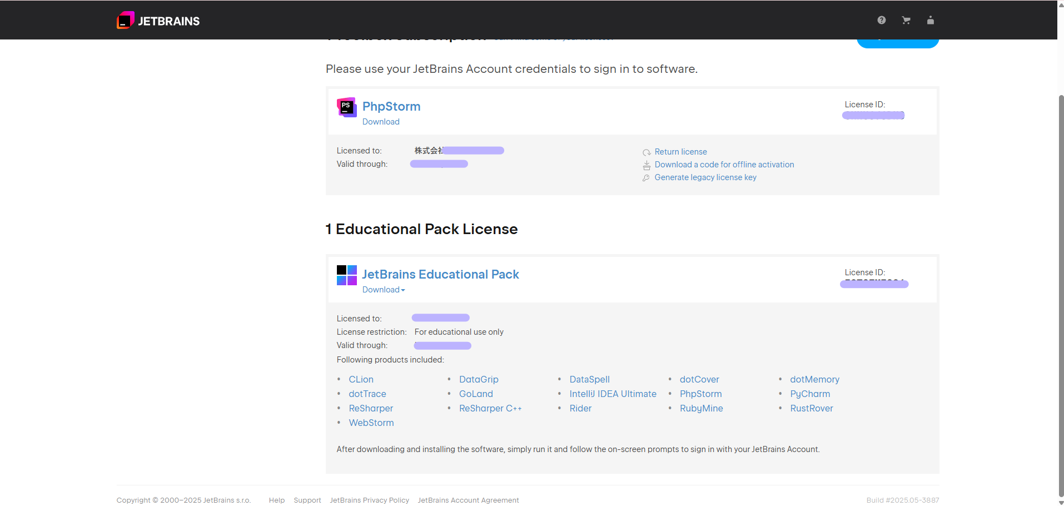The image size is (1064, 506).
Task: Click Download under PhpStorm
Action: coord(381,122)
